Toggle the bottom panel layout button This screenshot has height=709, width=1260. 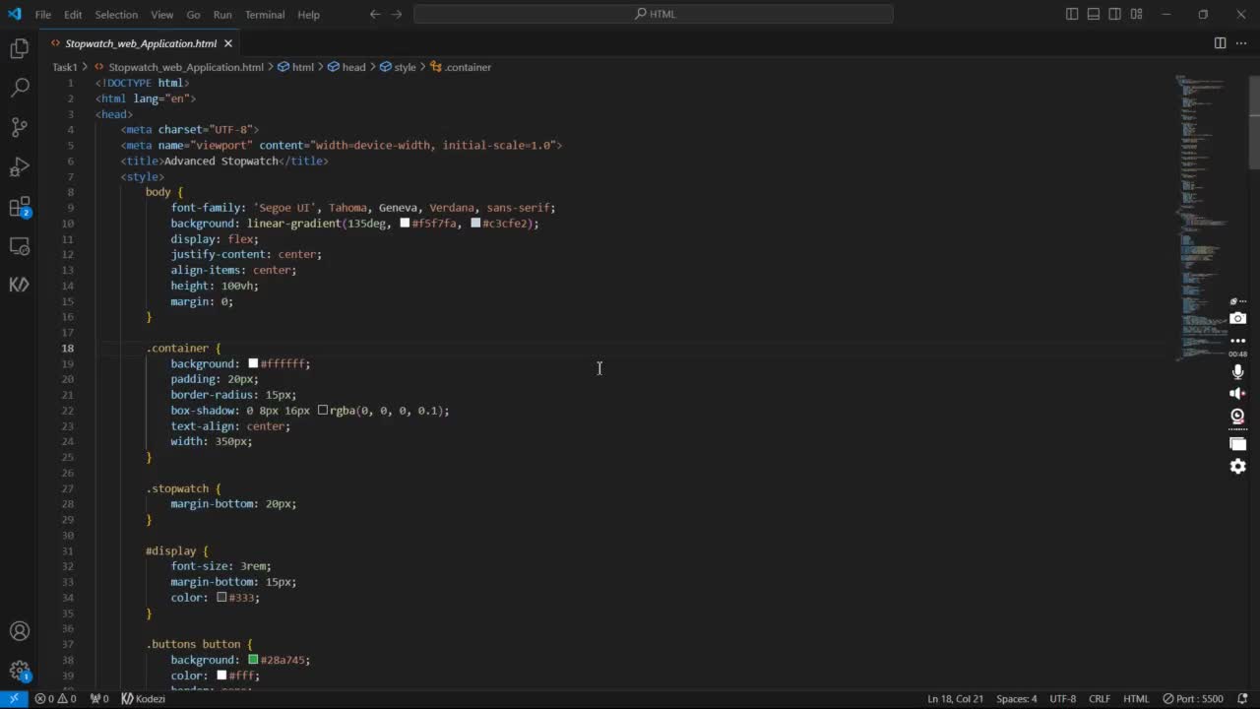[x=1094, y=14]
